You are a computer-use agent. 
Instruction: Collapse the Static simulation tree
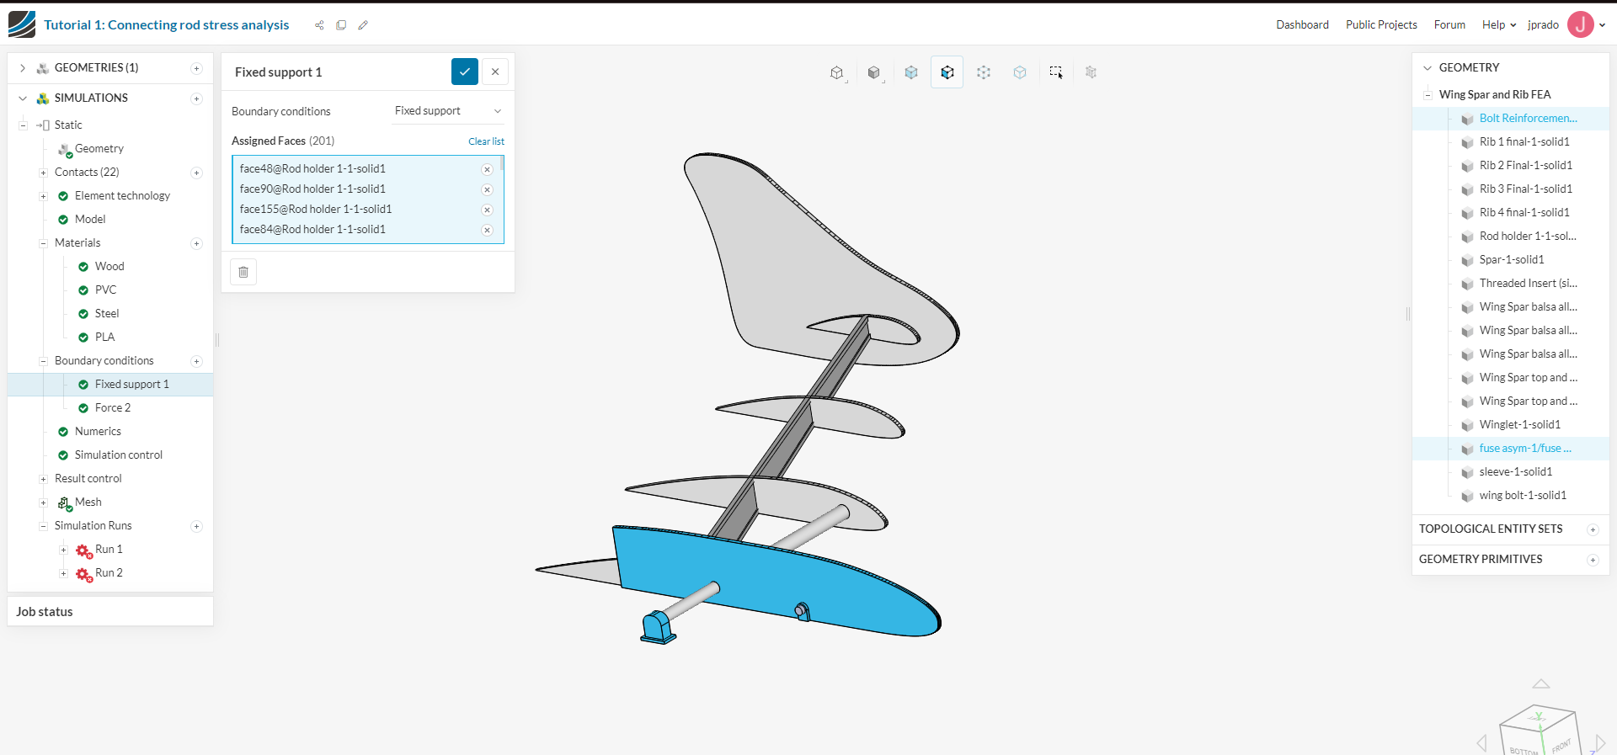coord(23,125)
